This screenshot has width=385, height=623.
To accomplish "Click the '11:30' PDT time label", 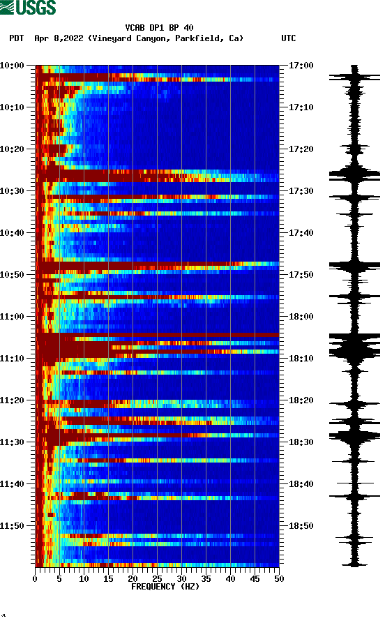I will [12, 442].
